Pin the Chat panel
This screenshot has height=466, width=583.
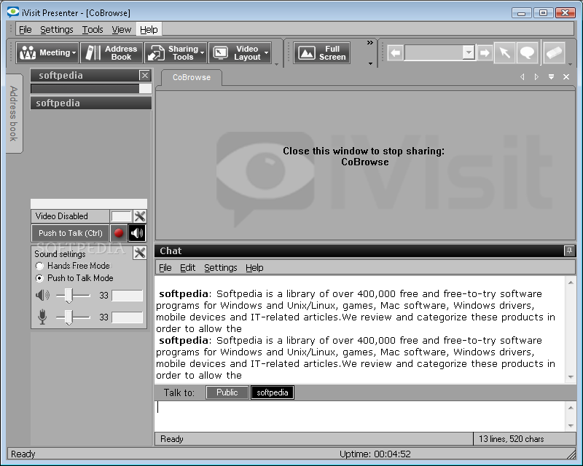pyautogui.click(x=569, y=250)
